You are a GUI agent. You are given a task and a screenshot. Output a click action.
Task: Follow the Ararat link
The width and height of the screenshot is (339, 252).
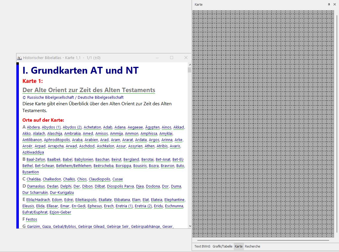pos(128,140)
